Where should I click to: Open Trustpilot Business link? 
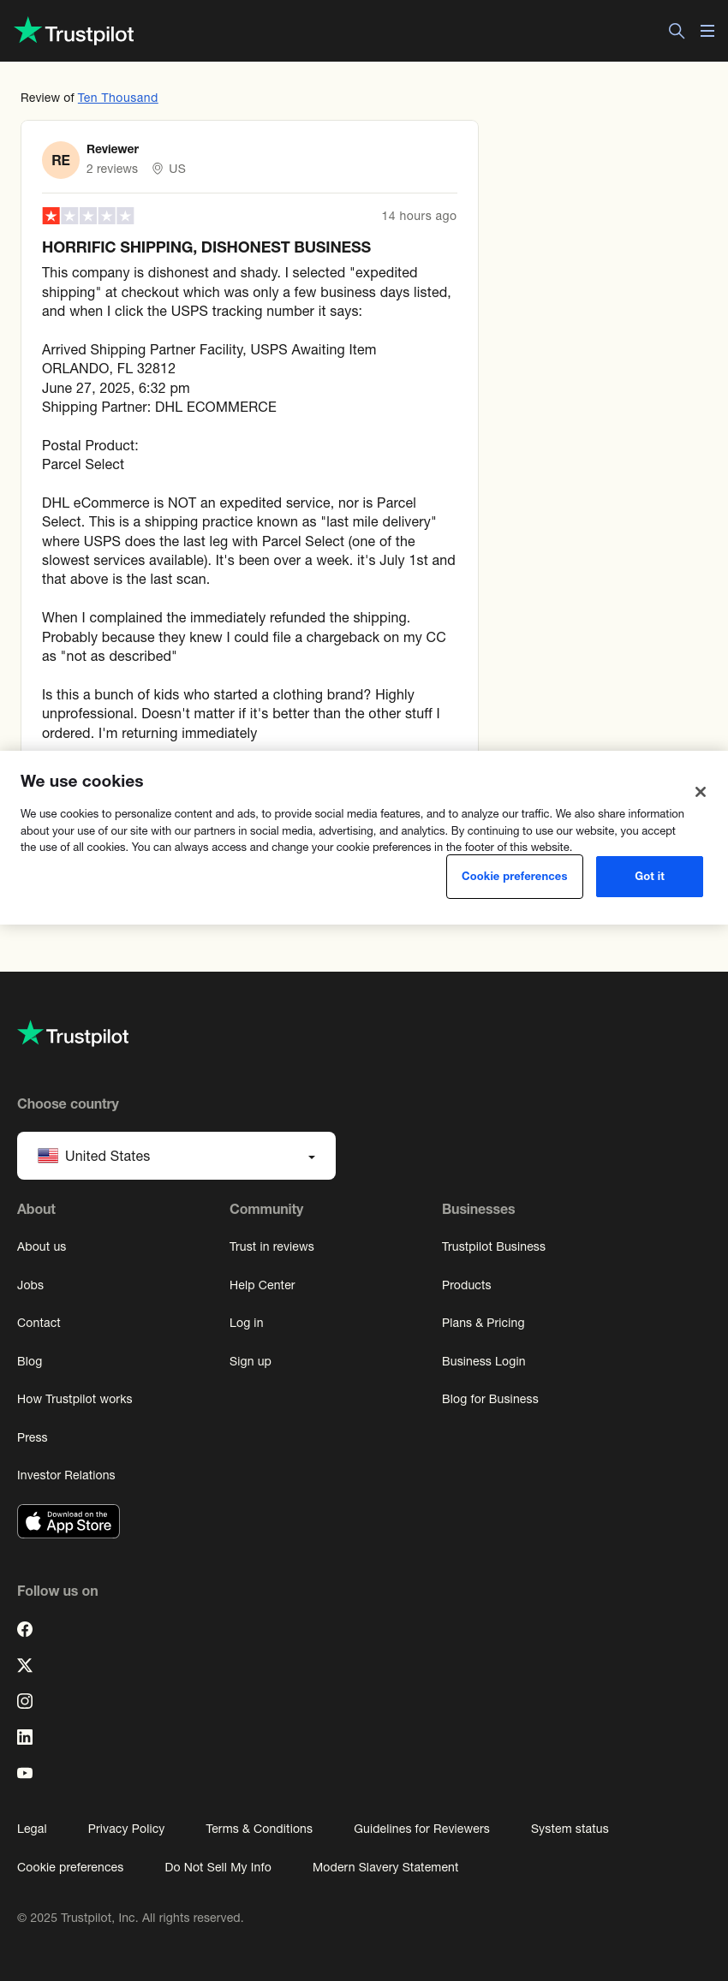tap(493, 1246)
